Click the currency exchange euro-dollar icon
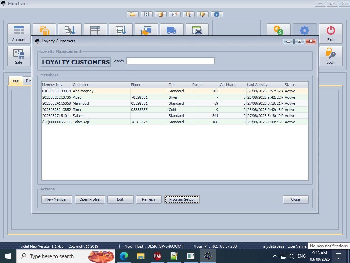This screenshot has width=350, height=263. [x=278, y=30]
